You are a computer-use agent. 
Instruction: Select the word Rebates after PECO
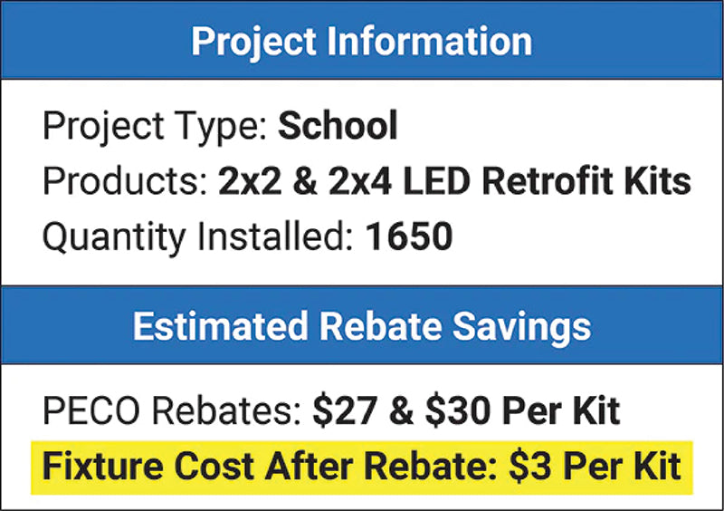[x=227, y=410]
